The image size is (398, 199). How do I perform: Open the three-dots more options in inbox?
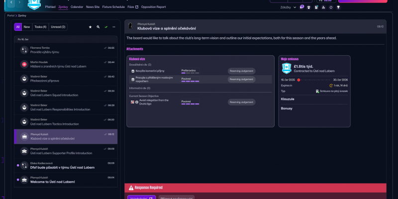pyautogui.click(x=114, y=26)
